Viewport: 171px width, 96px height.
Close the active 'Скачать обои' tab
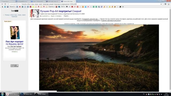(75, 1)
